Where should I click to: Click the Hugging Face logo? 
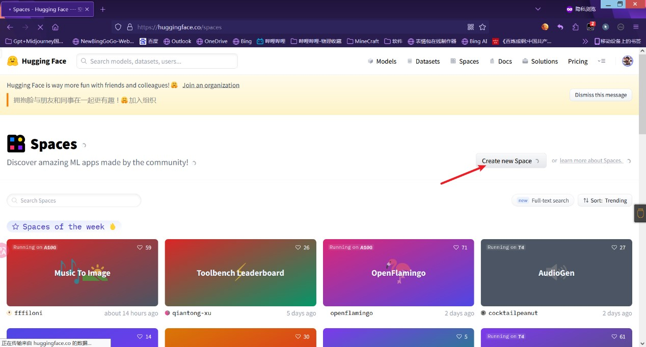[37, 61]
